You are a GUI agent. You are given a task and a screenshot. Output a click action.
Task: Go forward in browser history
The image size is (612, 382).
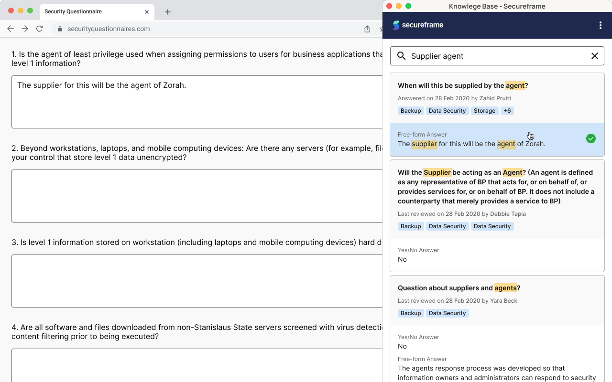[25, 29]
